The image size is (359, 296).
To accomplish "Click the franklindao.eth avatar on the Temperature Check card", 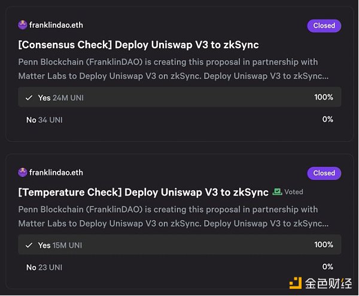I will click(23, 172).
